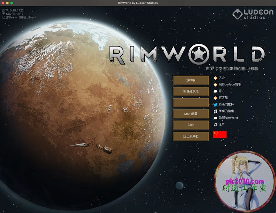Quit the game via 退出到桌面
276x213 pixels.
[191, 136]
